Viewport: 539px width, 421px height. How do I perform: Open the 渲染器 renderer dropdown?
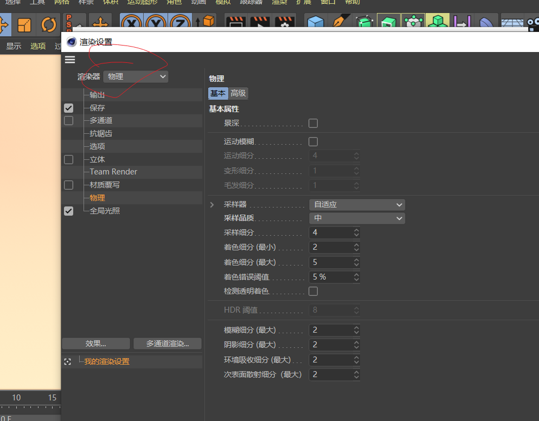coord(136,77)
